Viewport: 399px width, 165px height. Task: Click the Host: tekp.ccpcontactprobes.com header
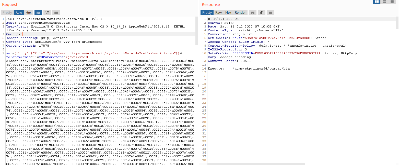(38, 23)
